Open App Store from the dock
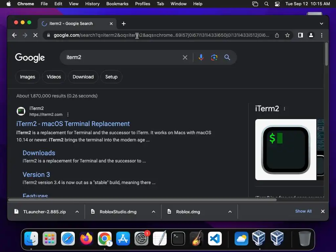The image size is (336, 252). click(x=123, y=239)
